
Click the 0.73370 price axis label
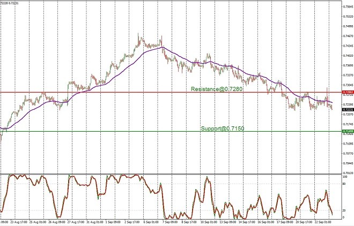[348, 75]
